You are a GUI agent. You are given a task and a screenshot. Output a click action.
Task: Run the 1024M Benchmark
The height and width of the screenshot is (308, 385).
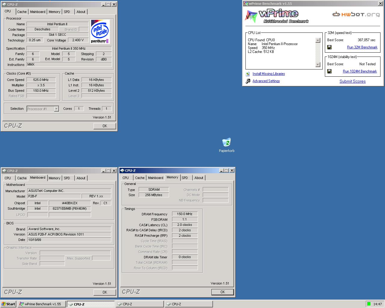(360, 71)
